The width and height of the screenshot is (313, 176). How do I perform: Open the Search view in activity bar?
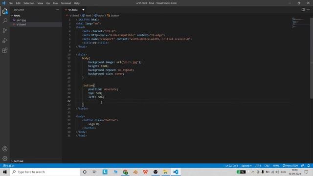[5, 21]
